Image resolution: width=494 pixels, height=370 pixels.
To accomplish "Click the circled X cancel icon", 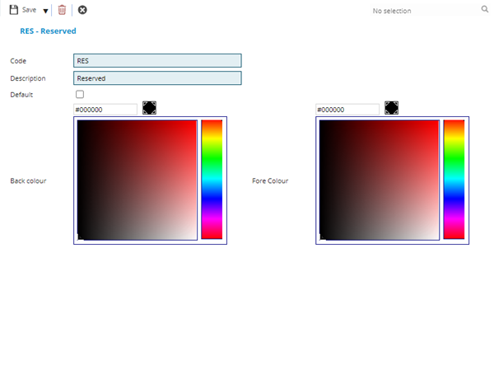I will [82, 10].
